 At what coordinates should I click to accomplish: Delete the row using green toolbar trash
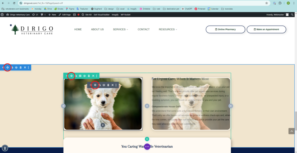[89, 76]
